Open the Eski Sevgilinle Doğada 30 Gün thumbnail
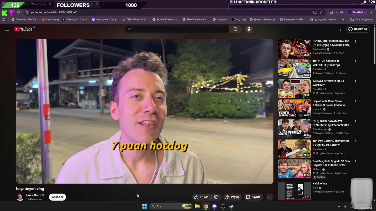 coord(294,169)
